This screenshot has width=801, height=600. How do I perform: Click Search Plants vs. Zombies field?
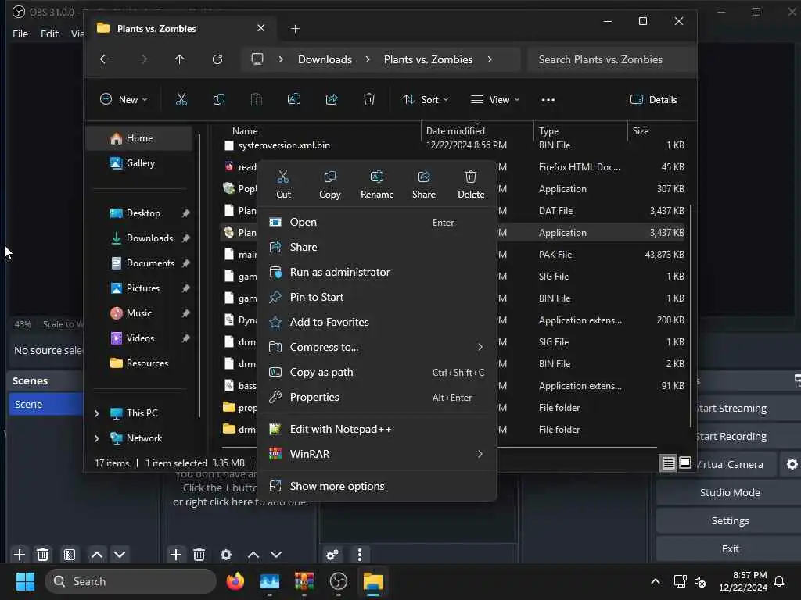pos(612,59)
